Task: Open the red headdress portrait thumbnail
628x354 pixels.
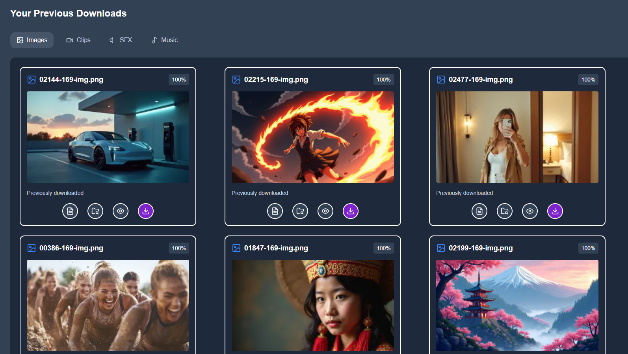Action: (x=313, y=306)
